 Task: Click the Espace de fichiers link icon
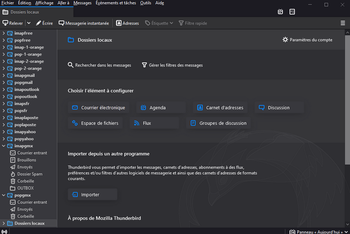75,123
